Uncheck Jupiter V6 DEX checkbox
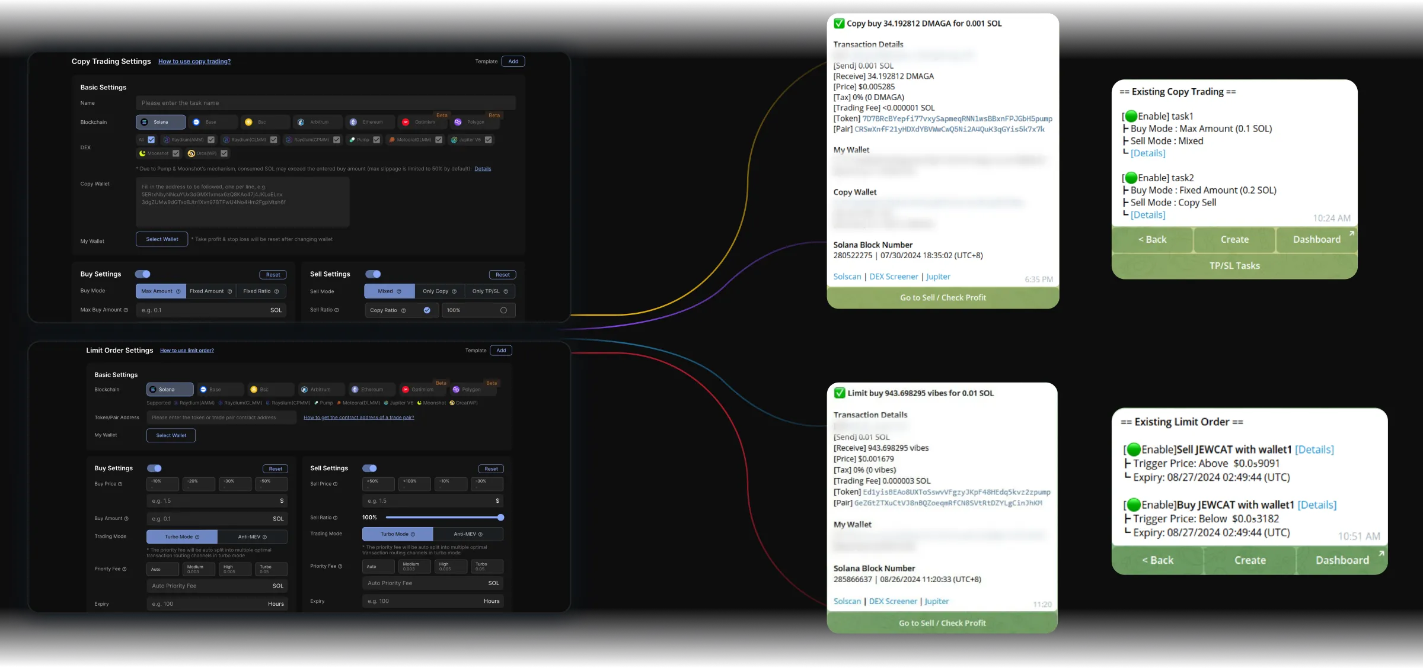 click(489, 140)
